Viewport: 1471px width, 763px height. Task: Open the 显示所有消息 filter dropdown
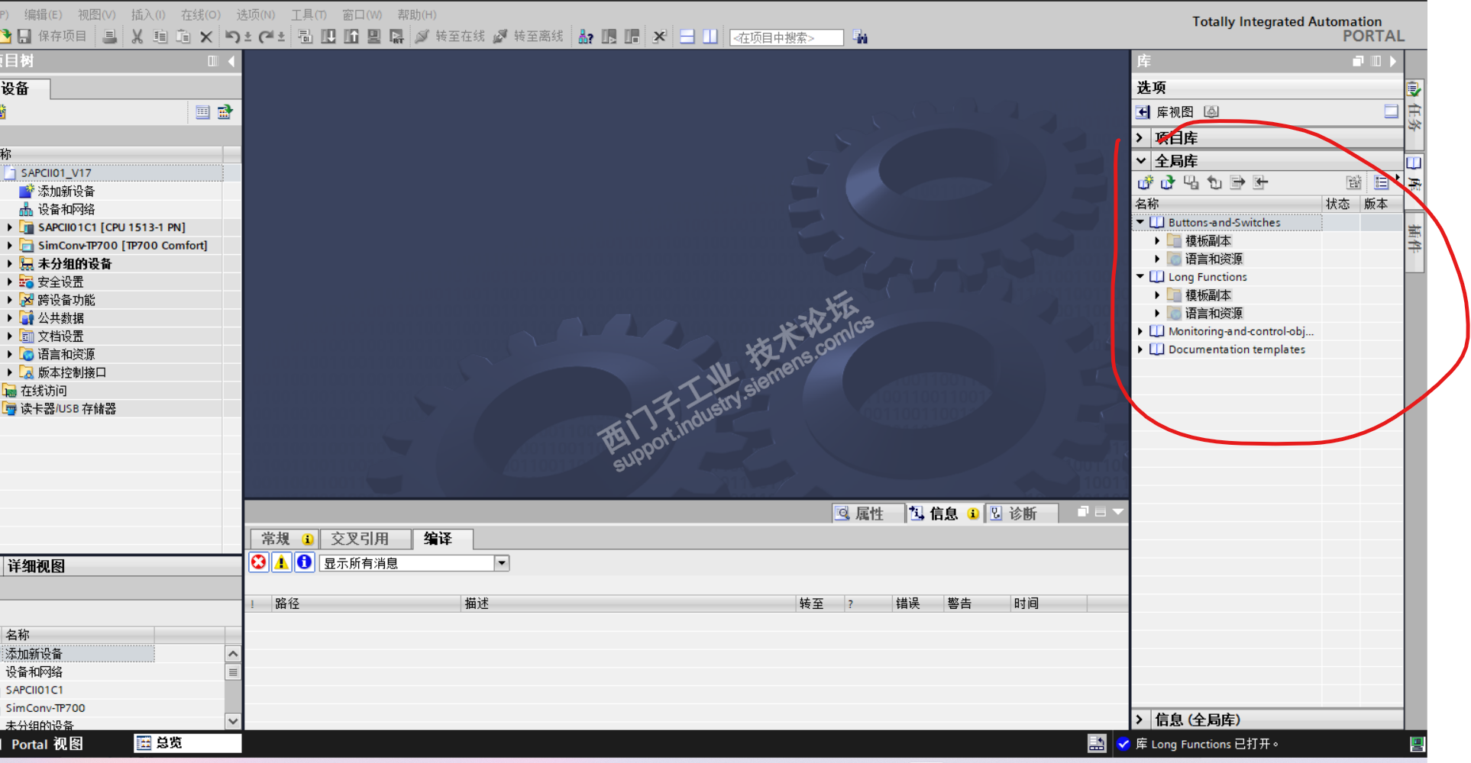[502, 563]
